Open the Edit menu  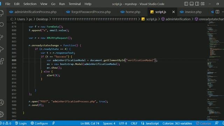click(17, 4)
